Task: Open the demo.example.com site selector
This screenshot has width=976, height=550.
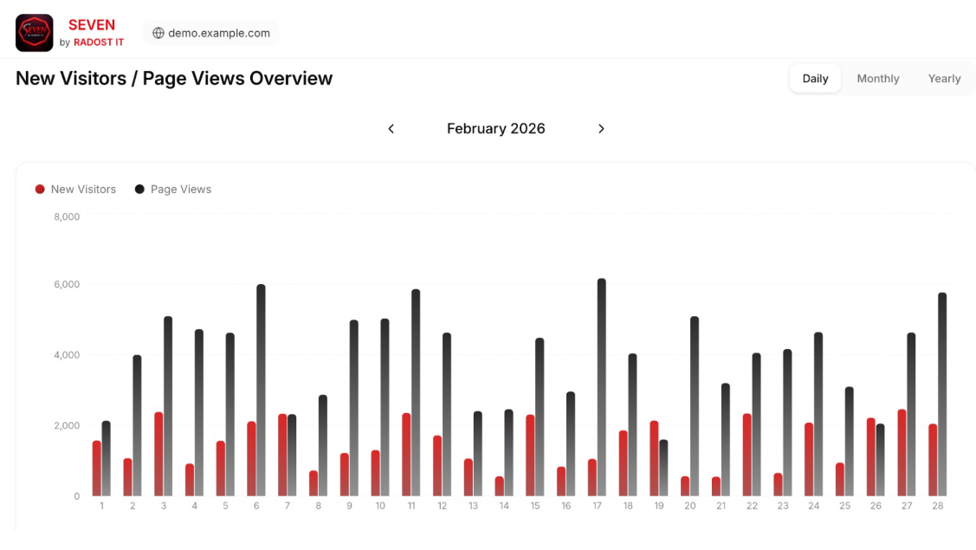Action: click(211, 33)
